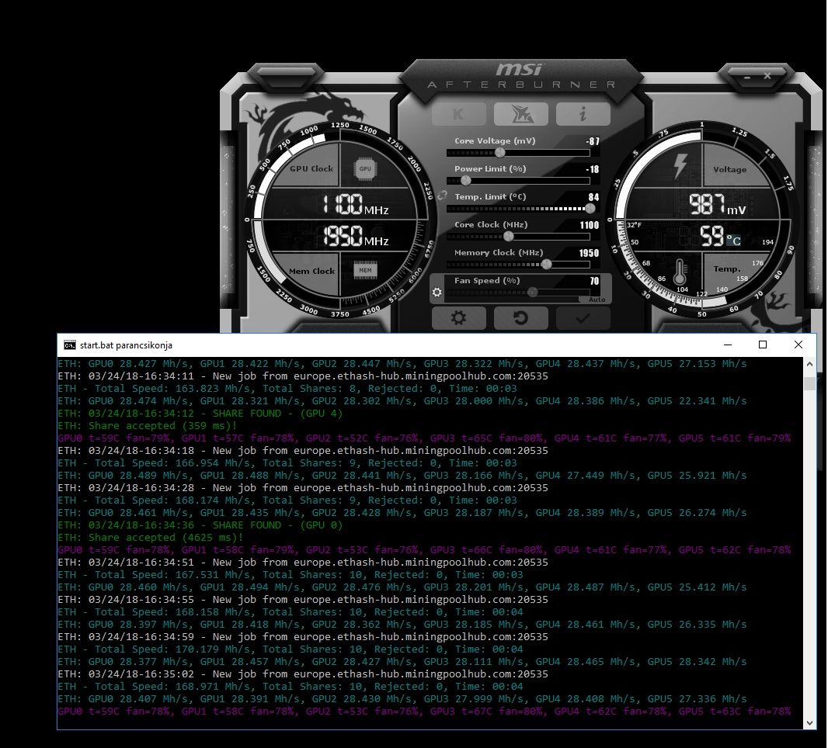This screenshot has width=828, height=748.
Task: Close the start.bat command window
Action: pos(798,345)
